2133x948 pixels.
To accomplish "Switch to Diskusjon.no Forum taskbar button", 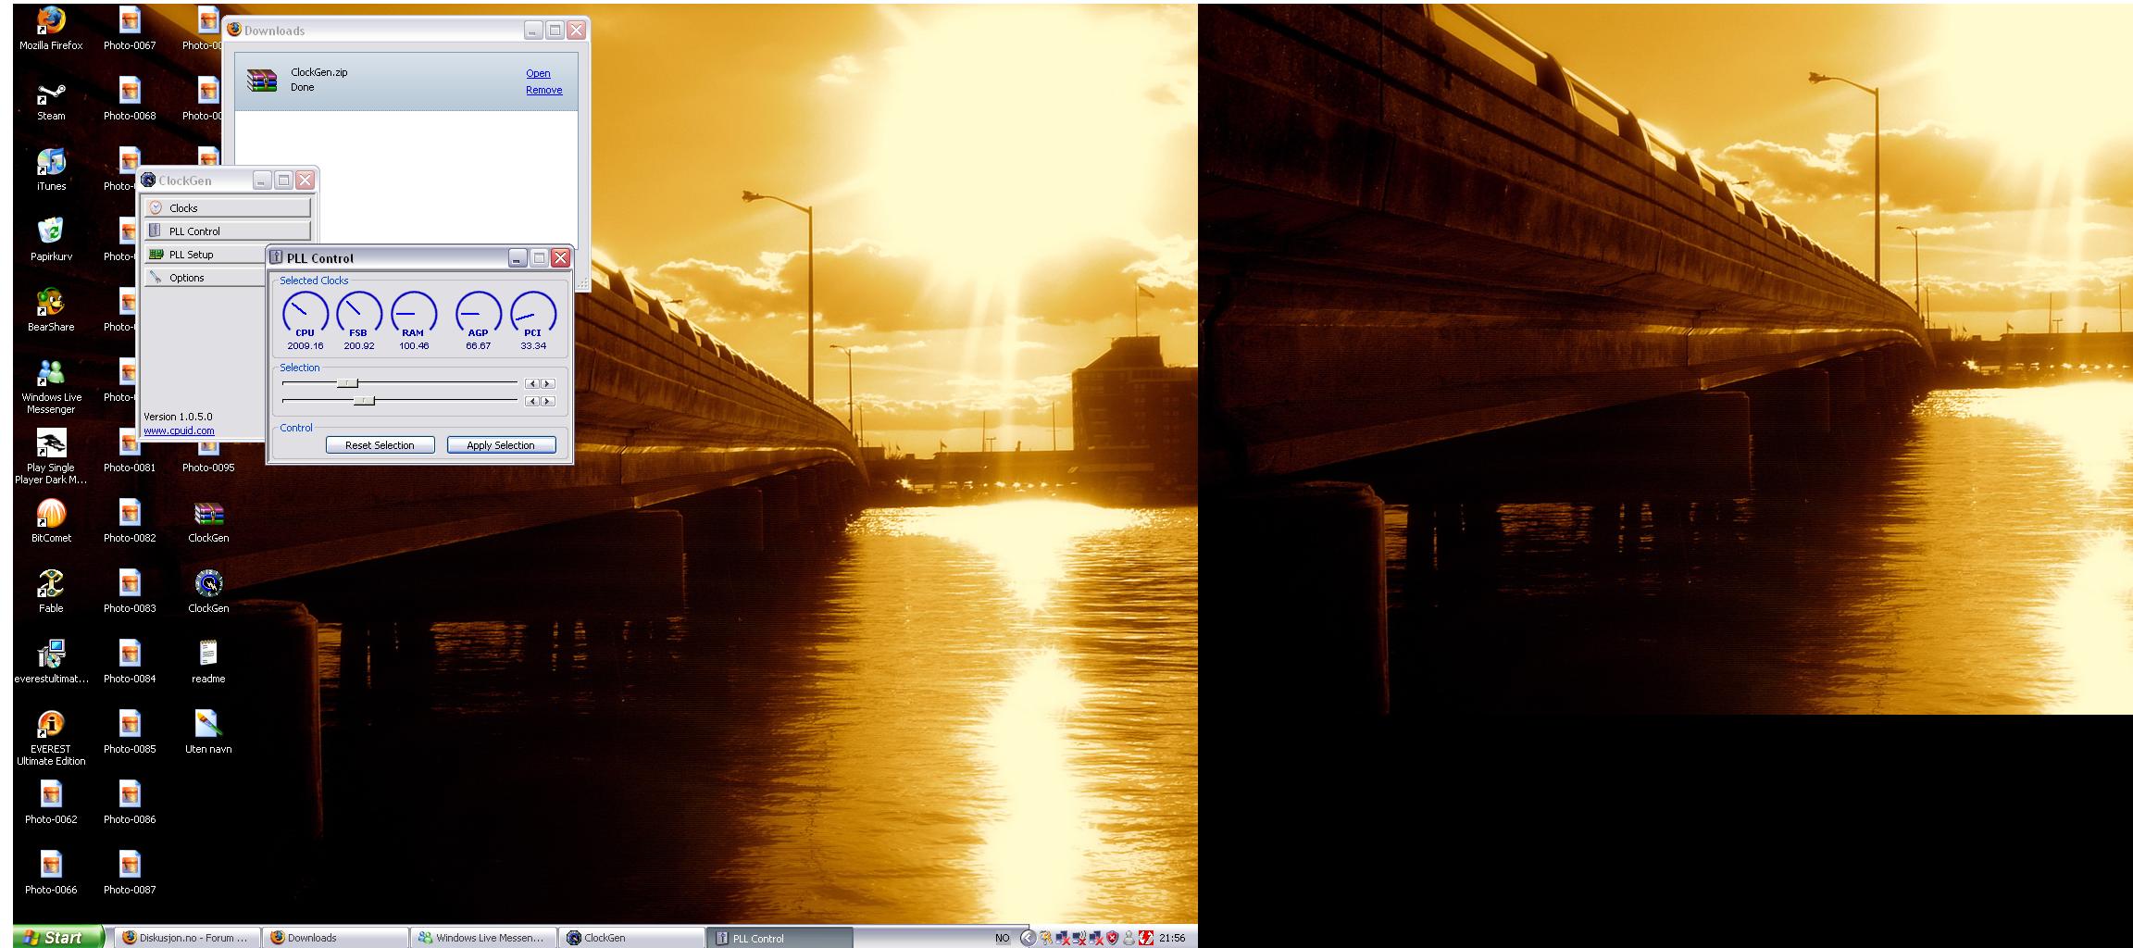I will [x=186, y=938].
